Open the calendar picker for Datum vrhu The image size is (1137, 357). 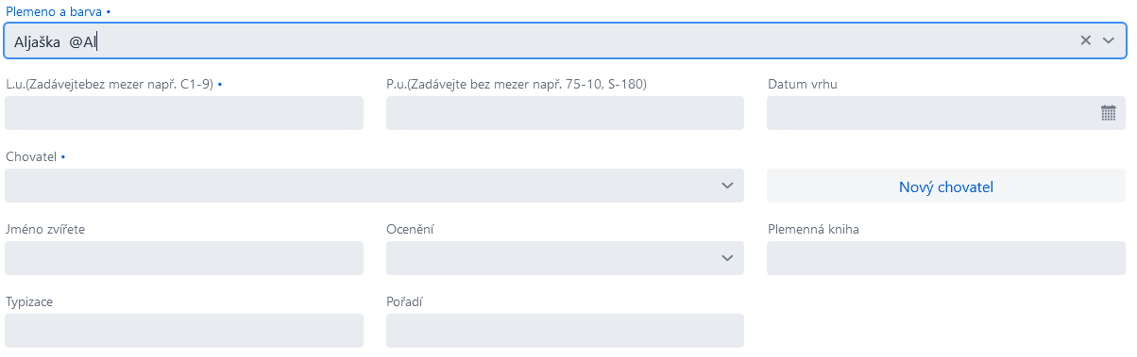click(1109, 113)
